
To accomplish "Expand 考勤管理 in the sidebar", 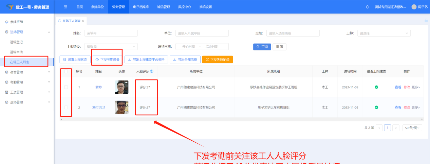I will click(27, 82).
